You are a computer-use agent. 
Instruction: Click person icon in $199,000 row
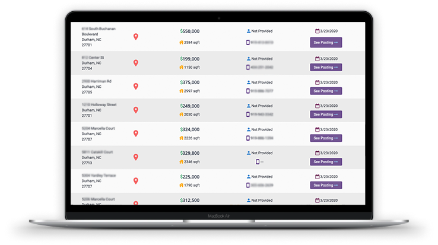point(248,59)
